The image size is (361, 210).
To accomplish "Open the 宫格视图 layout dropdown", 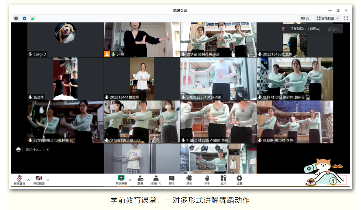I will coord(328,18).
